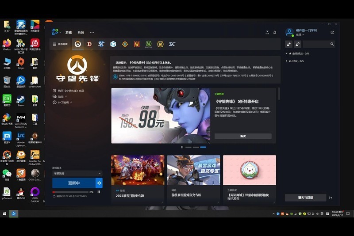Select the Warcraft III game icon
354x236 pixels.
click(x=137, y=44)
